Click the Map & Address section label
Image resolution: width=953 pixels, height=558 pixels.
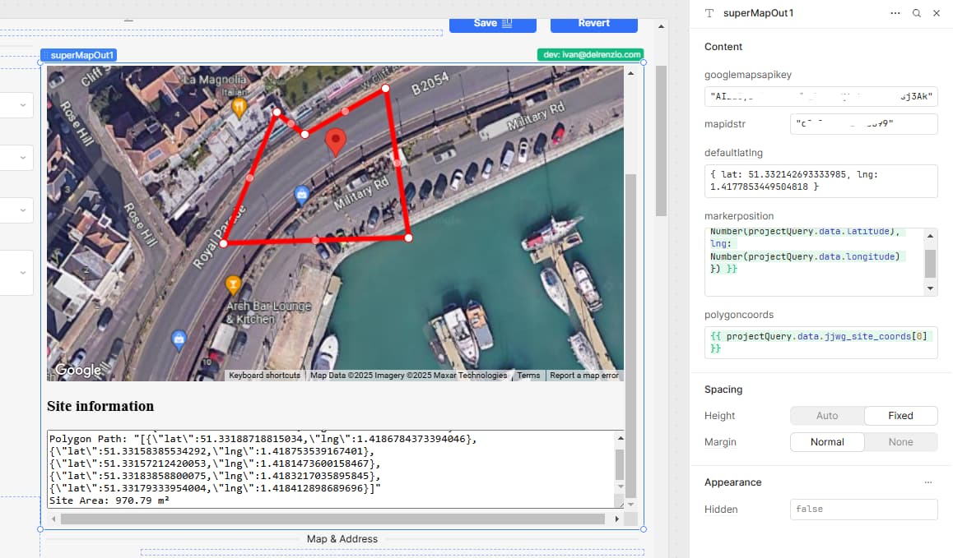pyautogui.click(x=342, y=539)
